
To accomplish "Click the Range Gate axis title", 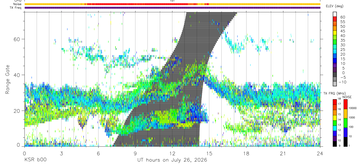I will (x=7, y=79).
